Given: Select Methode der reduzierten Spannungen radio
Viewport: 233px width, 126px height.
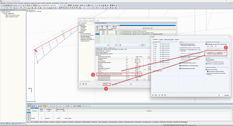Looking at the screenshot, I should [x=206, y=62].
